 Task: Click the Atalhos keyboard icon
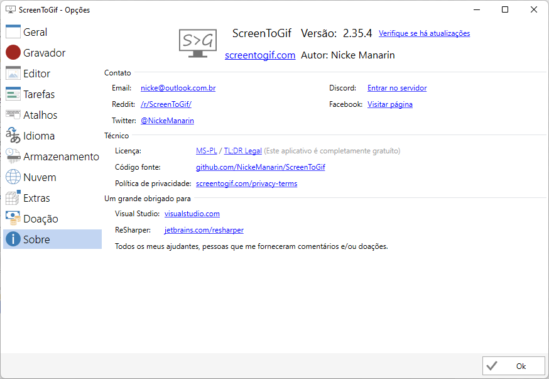point(13,114)
